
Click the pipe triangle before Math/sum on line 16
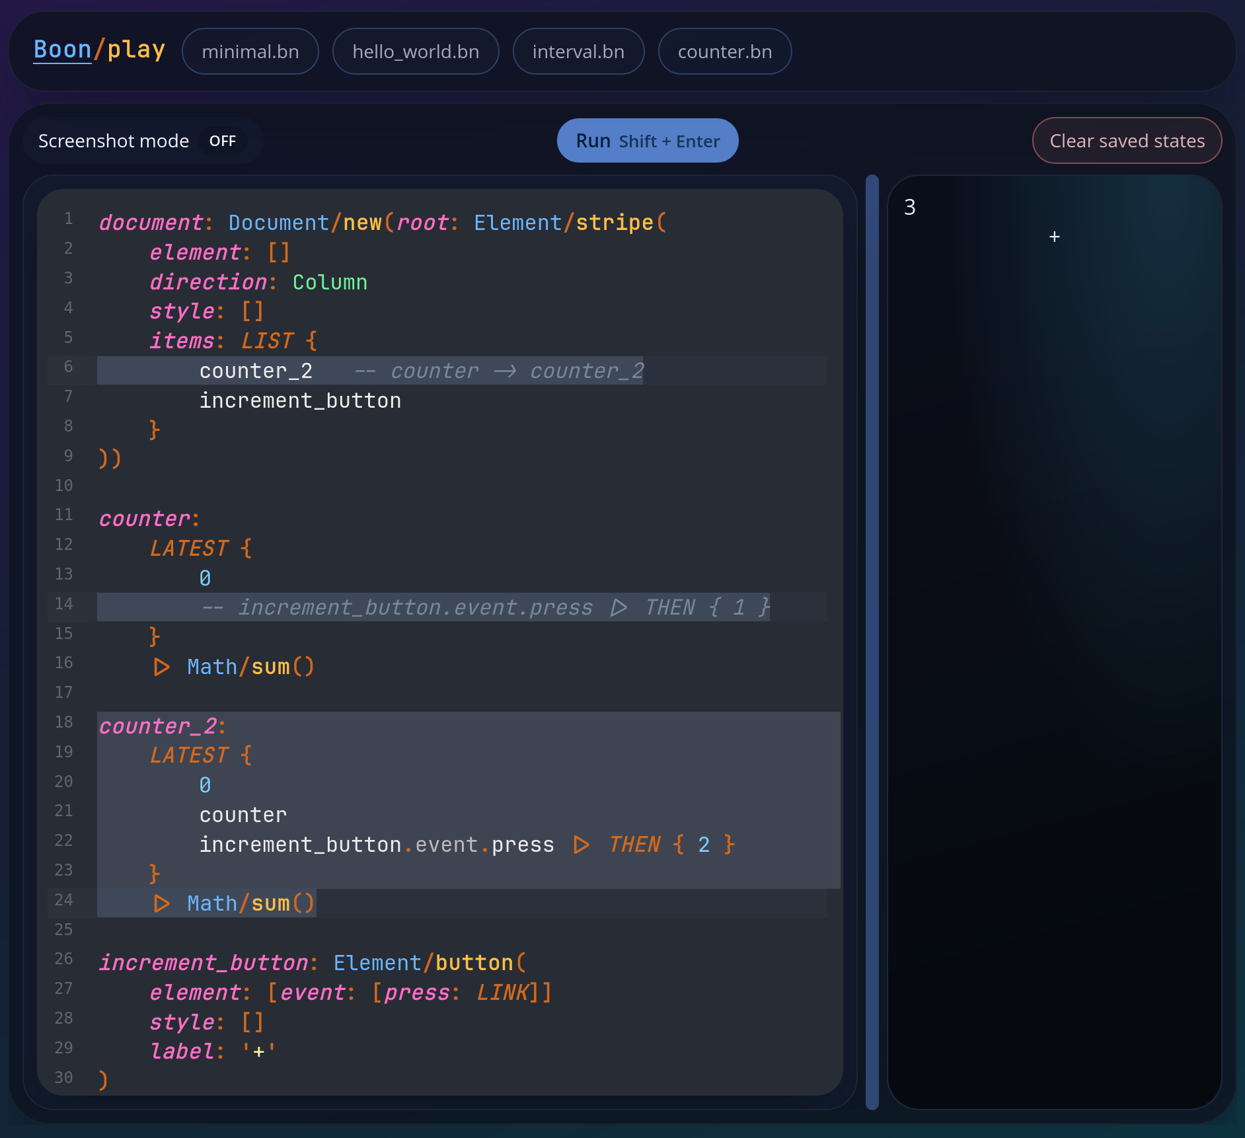[x=161, y=667]
